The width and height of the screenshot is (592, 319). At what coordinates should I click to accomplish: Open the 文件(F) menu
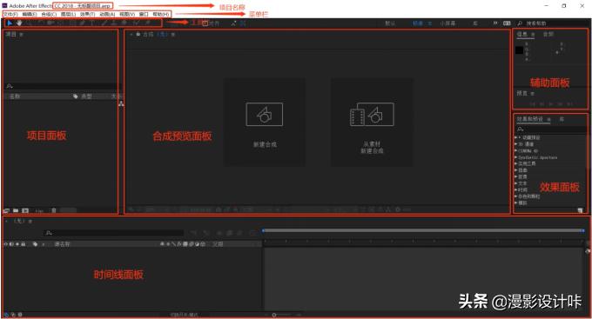pos(10,14)
